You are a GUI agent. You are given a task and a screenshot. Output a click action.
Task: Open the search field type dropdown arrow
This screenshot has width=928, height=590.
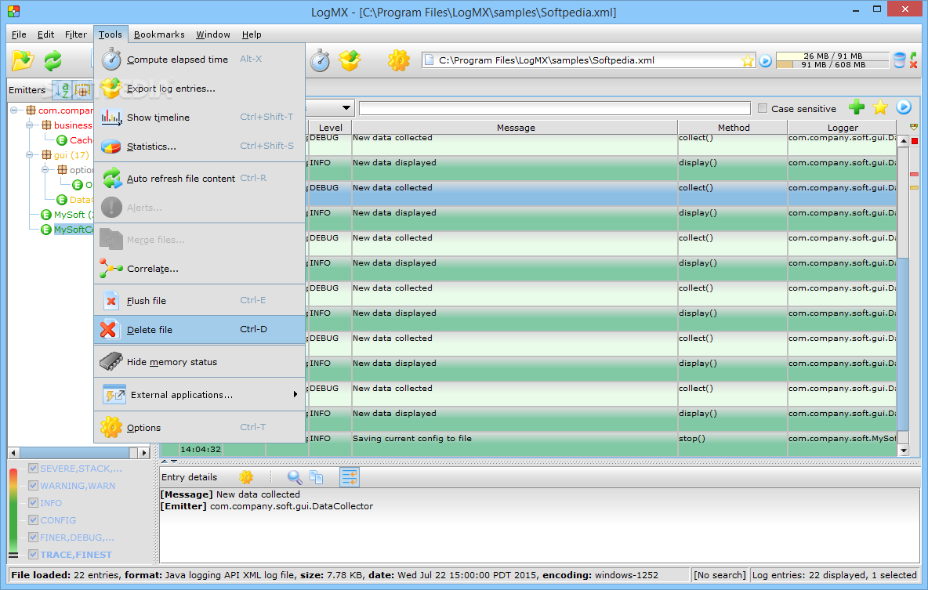coord(346,108)
